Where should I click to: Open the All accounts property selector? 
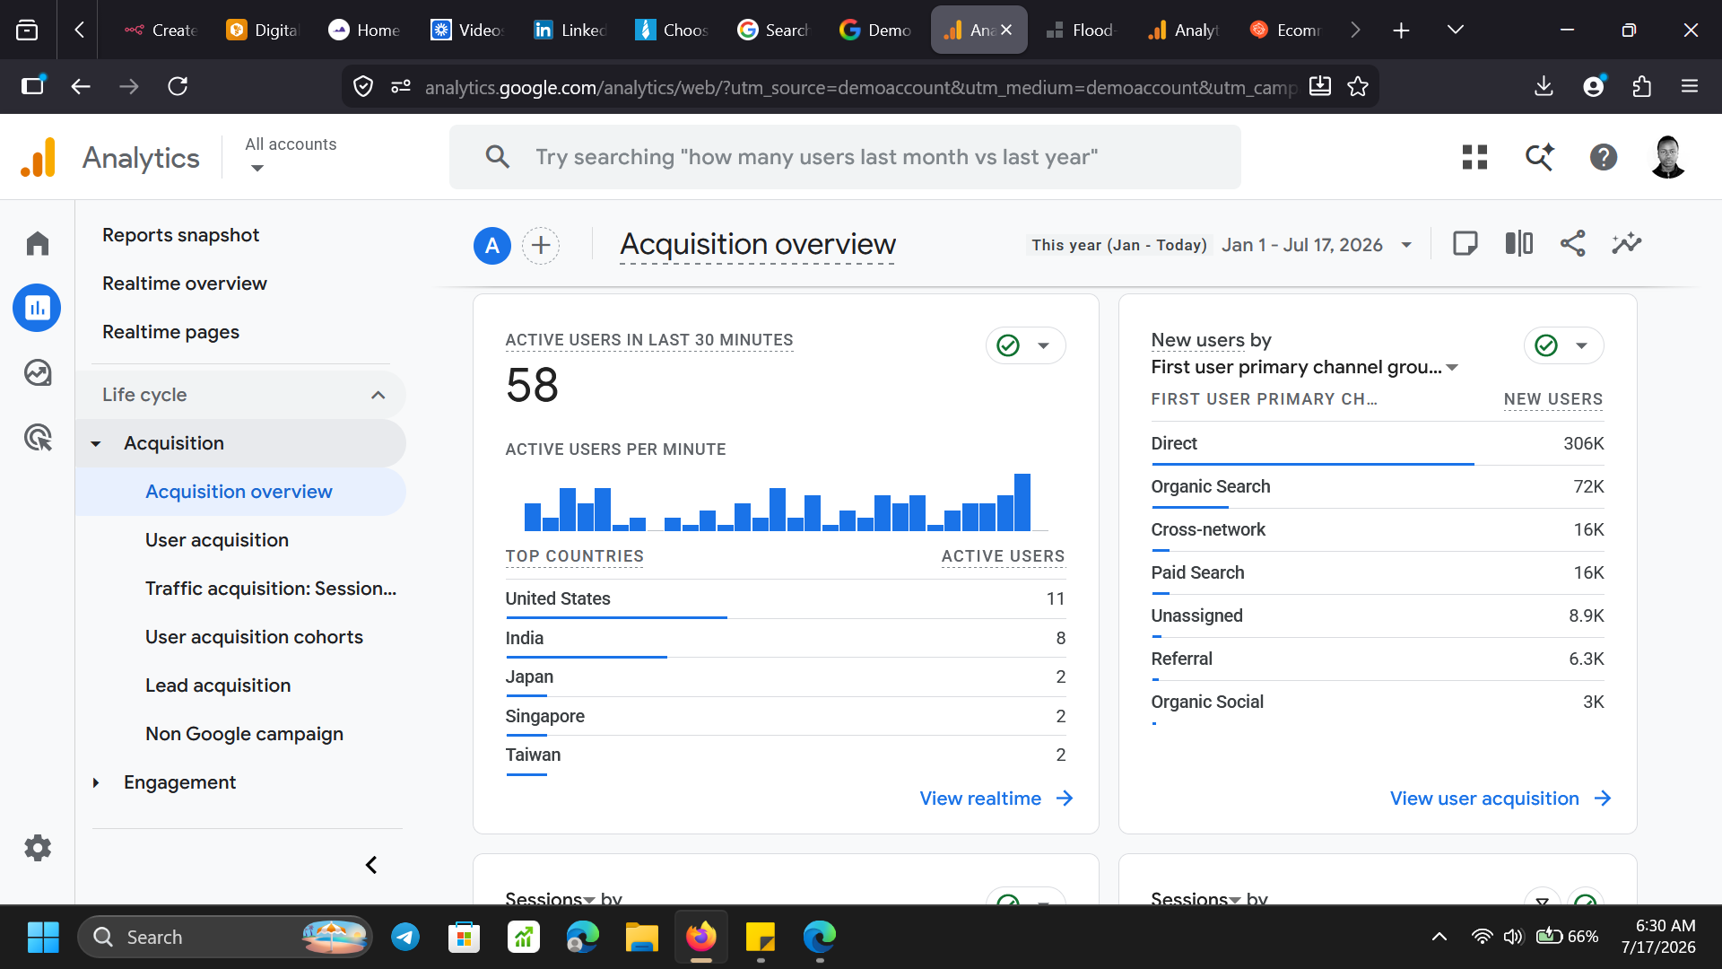click(x=291, y=155)
